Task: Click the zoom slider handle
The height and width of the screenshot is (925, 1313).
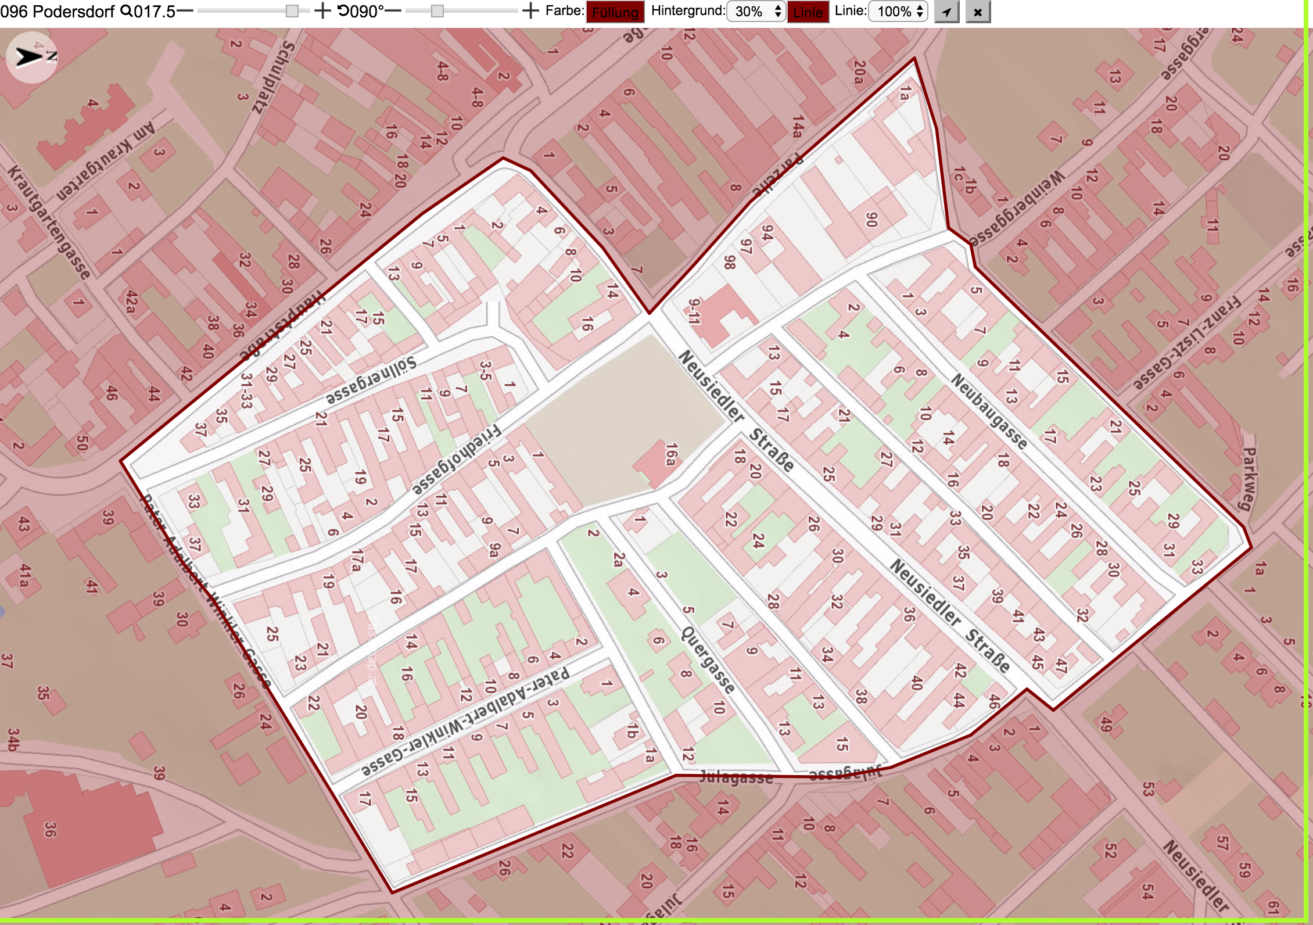Action: pyautogui.click(x=292, y=11)
